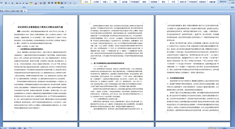Open the Styles pane dialog launcher
The image size is (235, 129).
coord(226,7)
